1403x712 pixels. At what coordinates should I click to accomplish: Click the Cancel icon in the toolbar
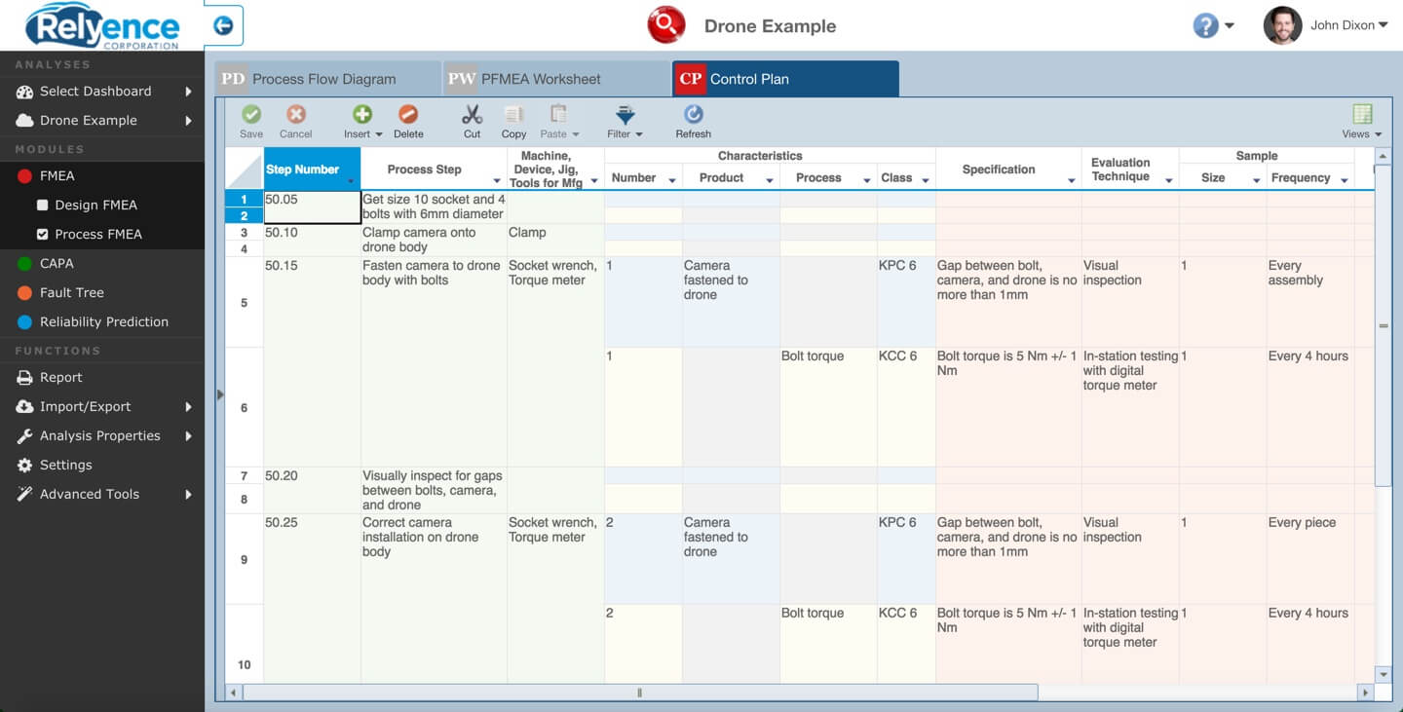click(295, 121)
